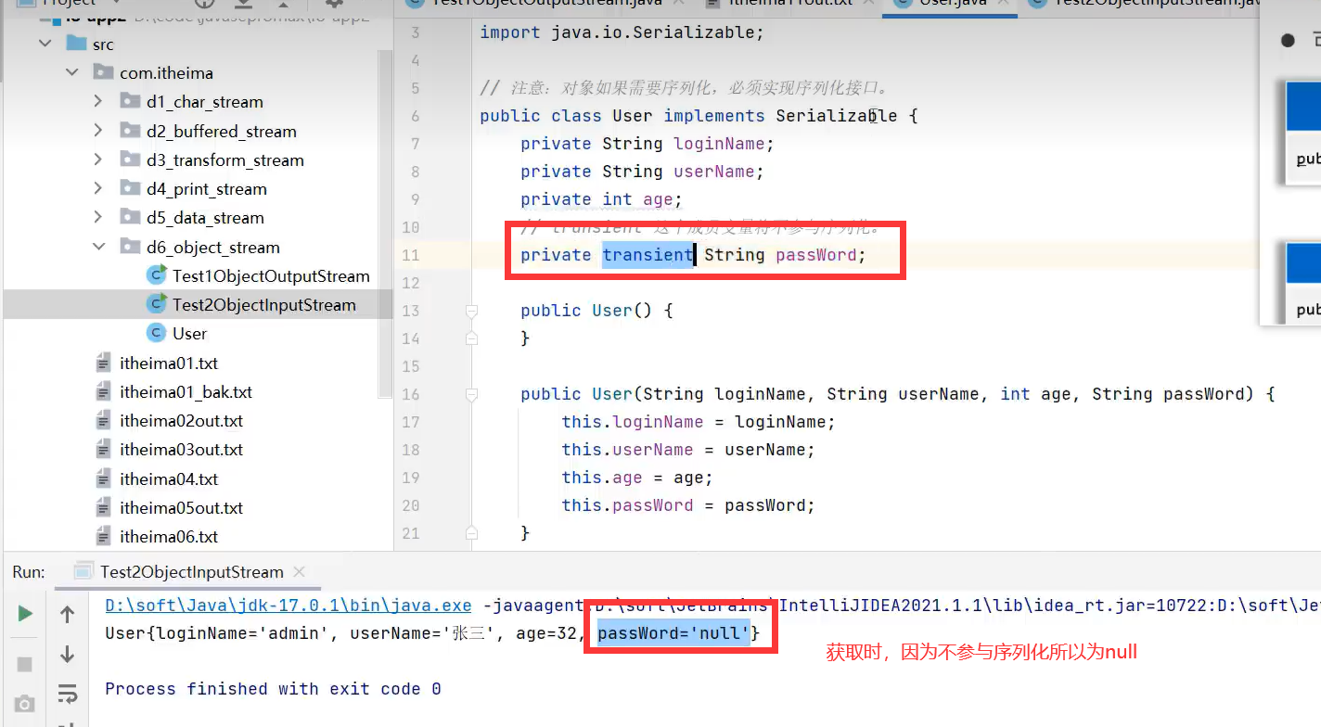Screen dimensions: 1321x727
Task: Select d5_data_stream in project tree
Action: click(x=205, y=217)
